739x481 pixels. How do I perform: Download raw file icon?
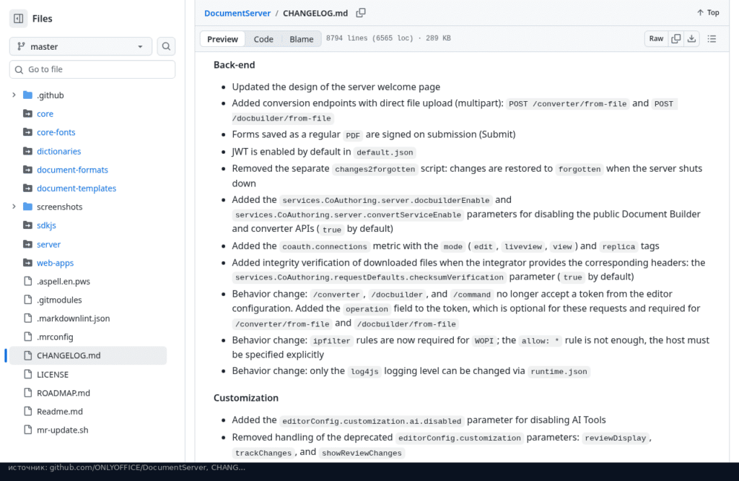coord(691,39)
